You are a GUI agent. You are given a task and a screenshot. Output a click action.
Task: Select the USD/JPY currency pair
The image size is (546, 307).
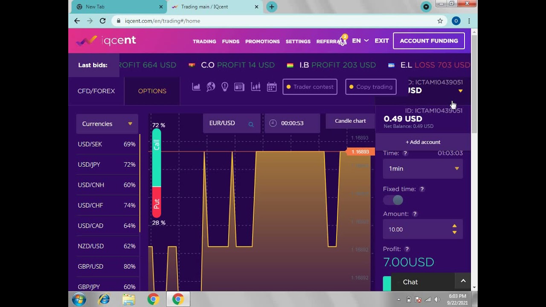click(x=107, y=165)
